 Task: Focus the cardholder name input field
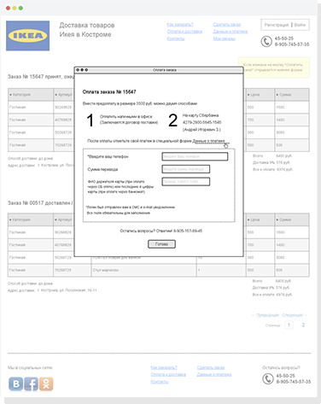(186, 182)
